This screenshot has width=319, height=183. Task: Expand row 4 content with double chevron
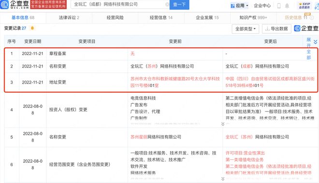223,124
